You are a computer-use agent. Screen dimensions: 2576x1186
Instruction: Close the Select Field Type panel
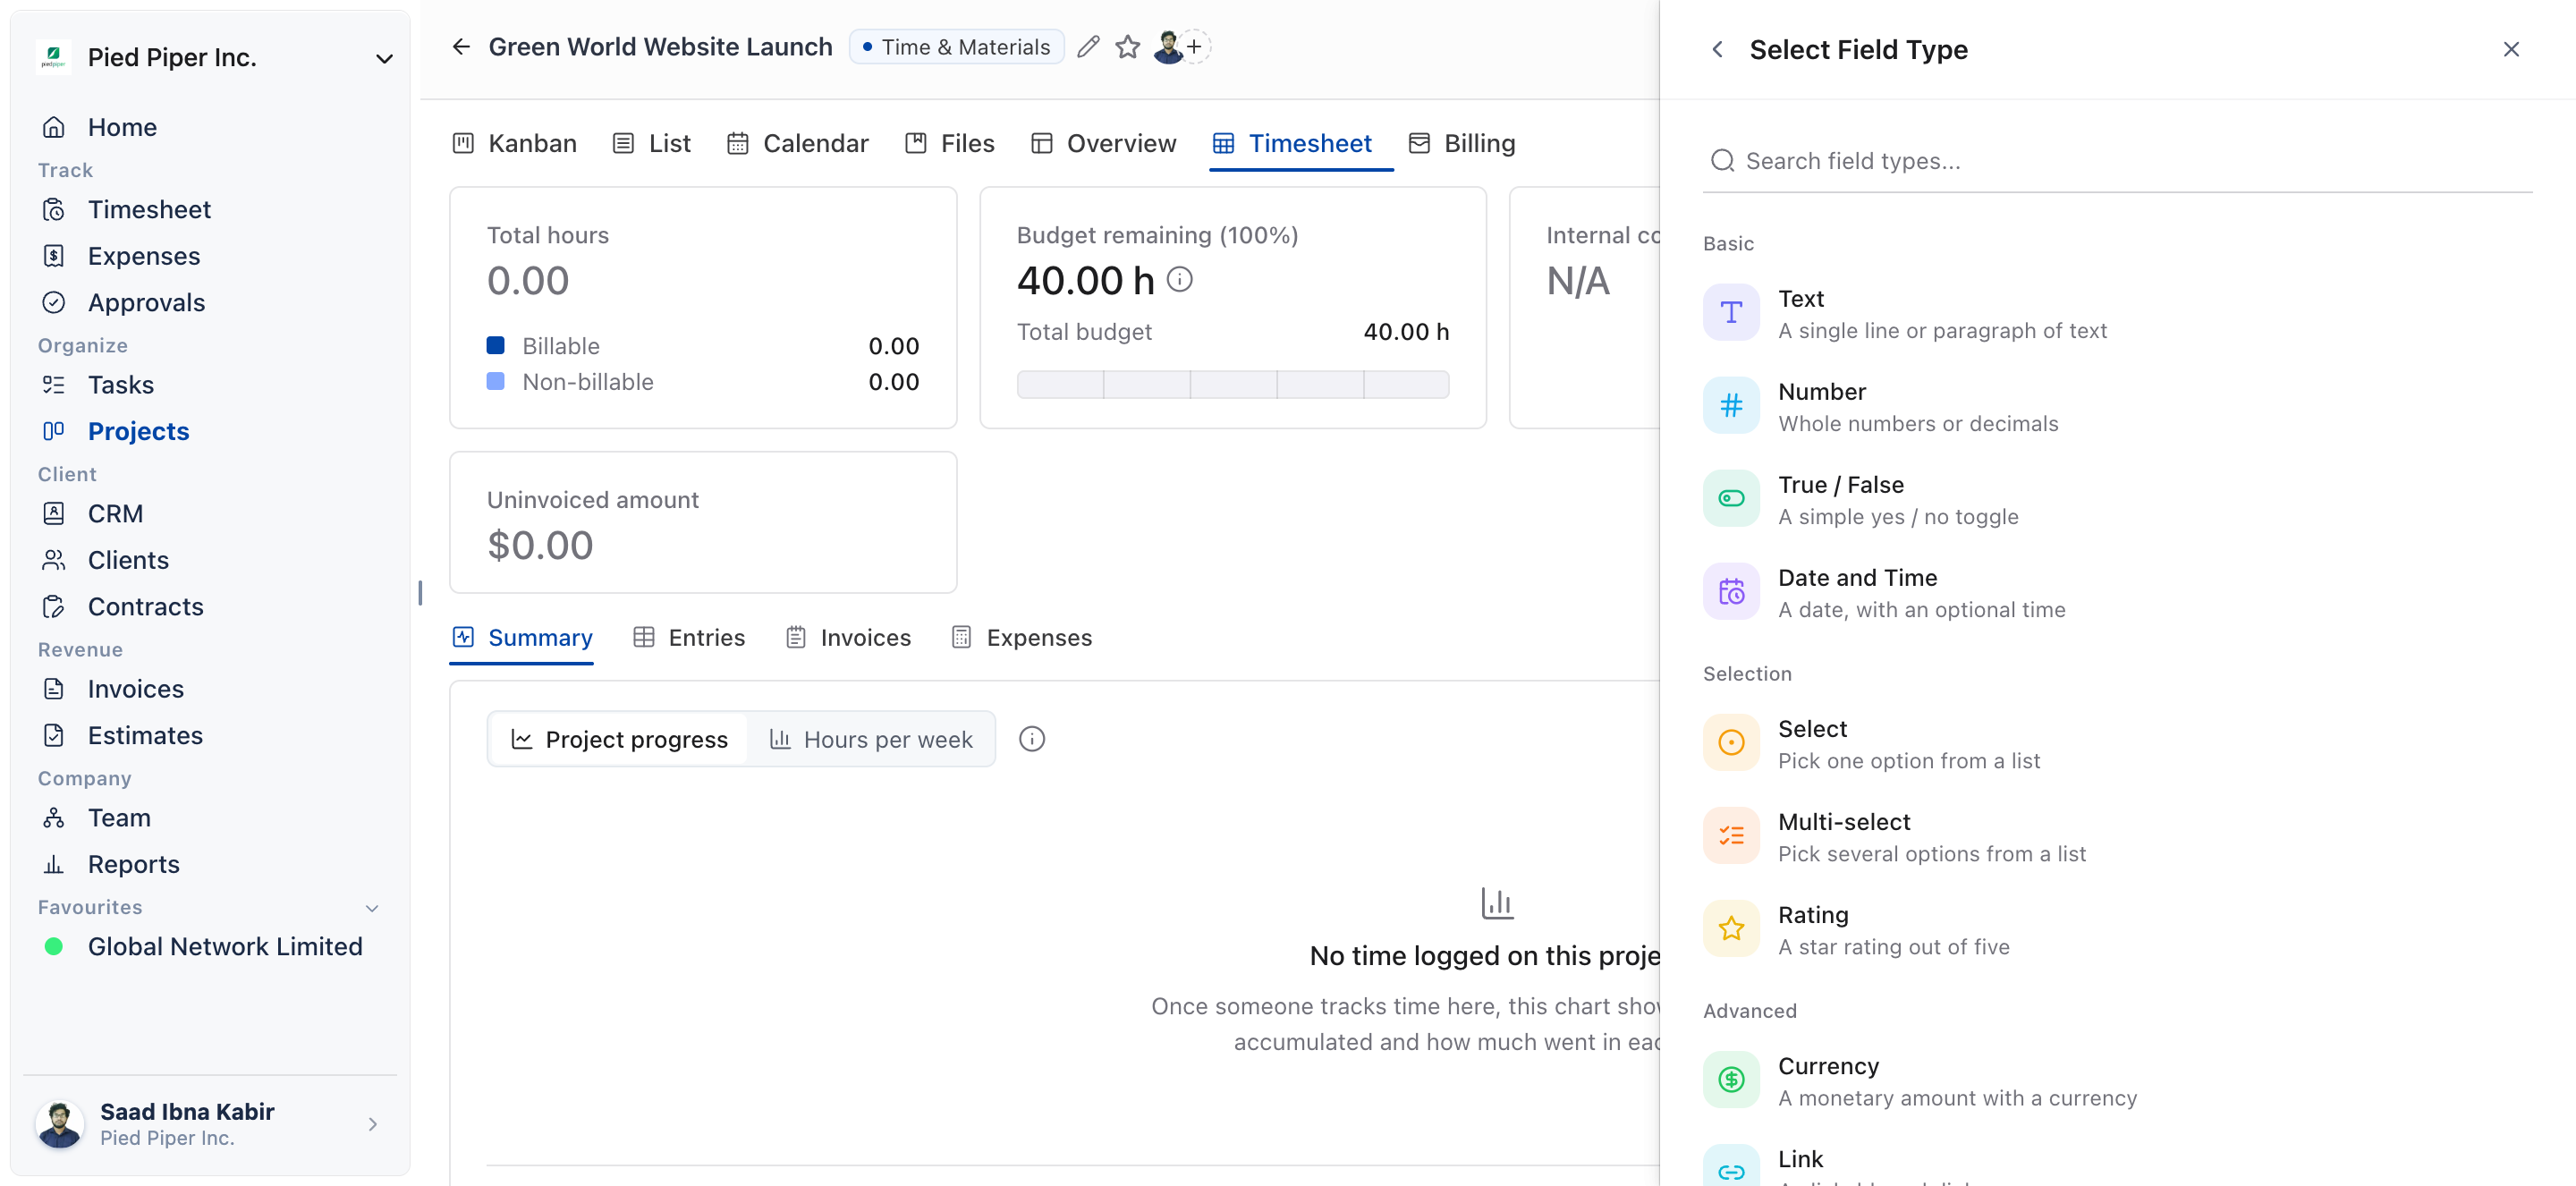(2511, 49)
